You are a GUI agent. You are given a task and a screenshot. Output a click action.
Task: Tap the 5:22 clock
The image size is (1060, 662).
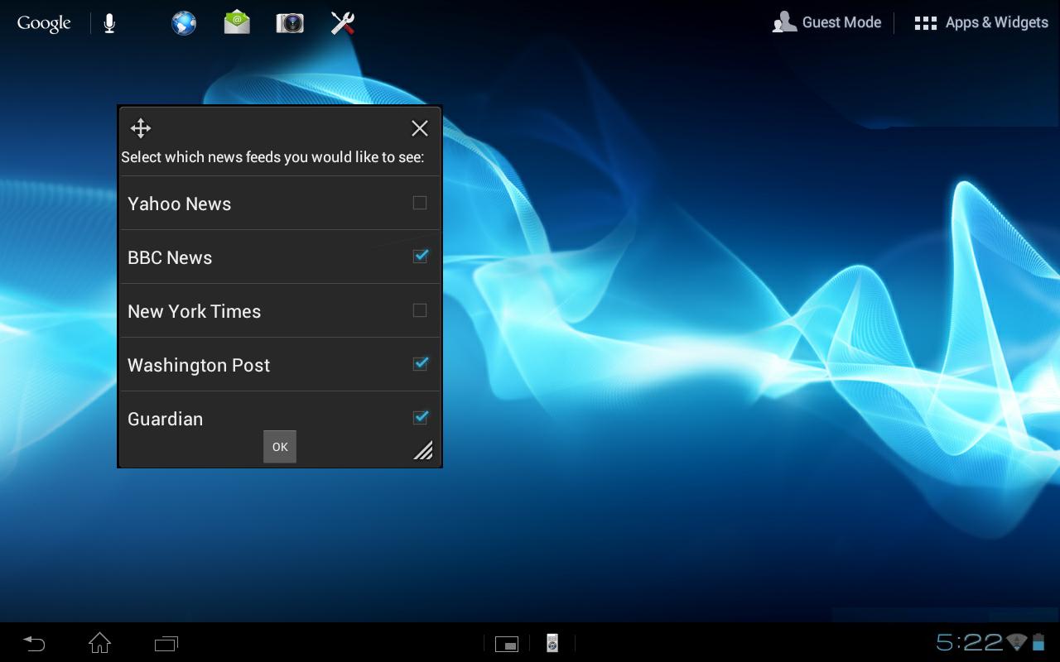point(969,642)
